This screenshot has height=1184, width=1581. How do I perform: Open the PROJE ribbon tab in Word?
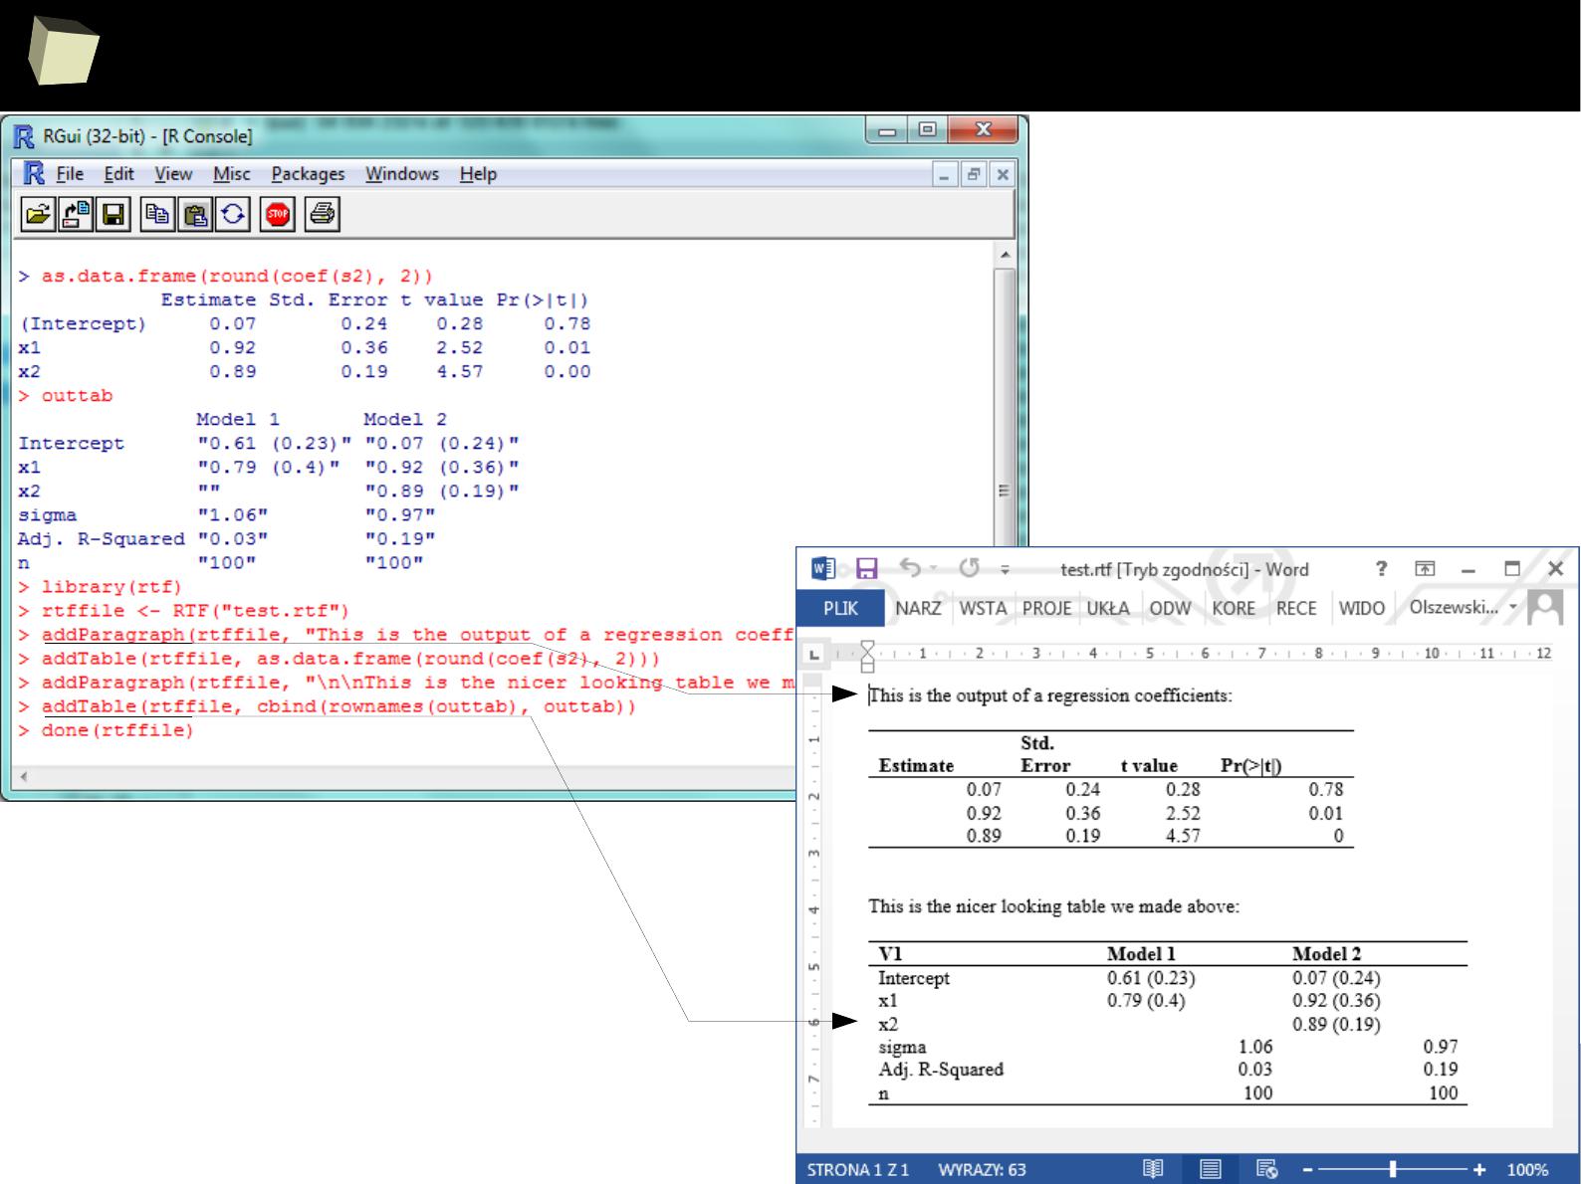[x=1046, y=608]
